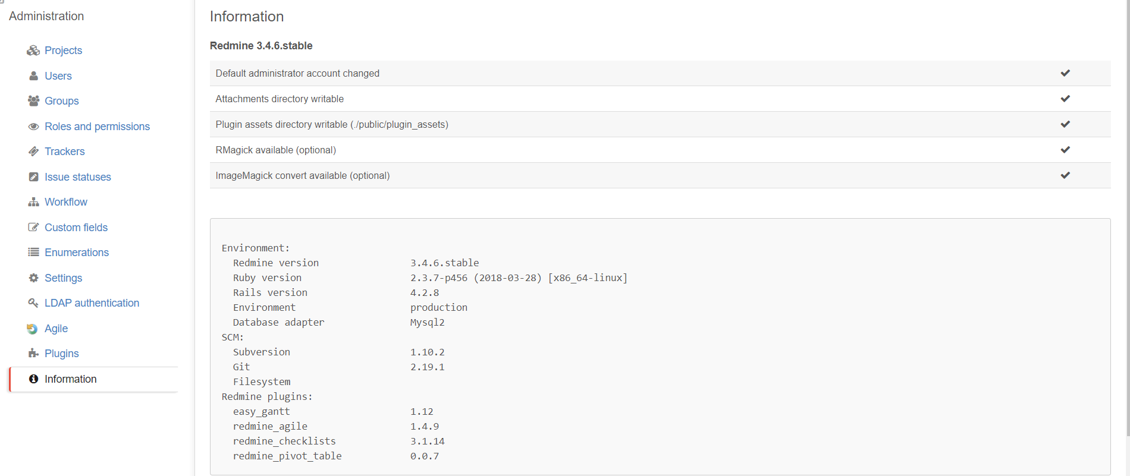Click the Plugins puzzle-piece icon

coord(33,354)
